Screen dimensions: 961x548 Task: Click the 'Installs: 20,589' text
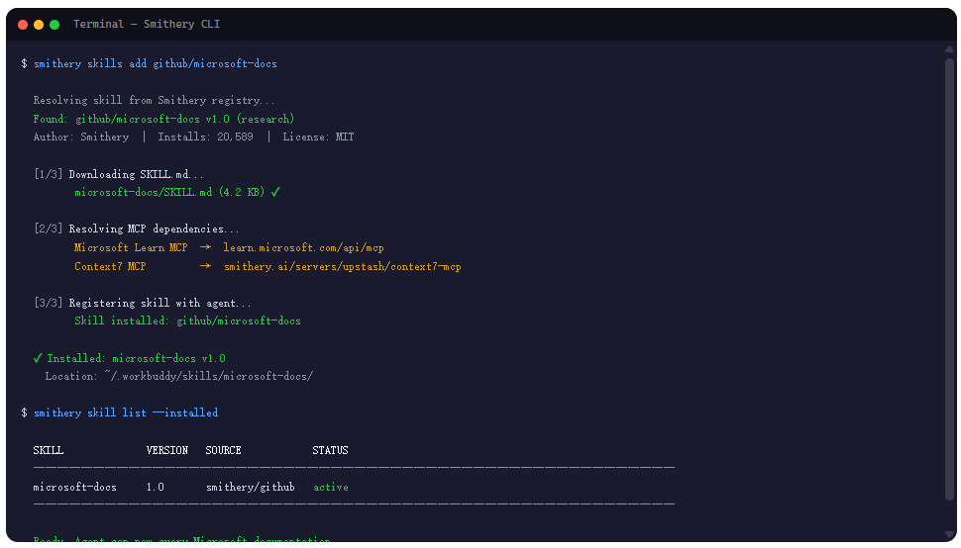pos(205,137)
